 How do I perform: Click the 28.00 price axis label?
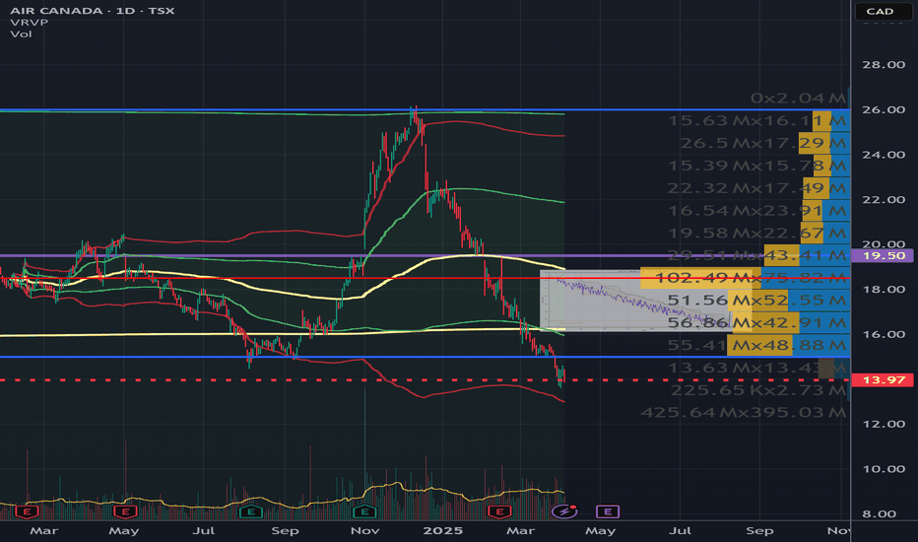tap(884, 64)
